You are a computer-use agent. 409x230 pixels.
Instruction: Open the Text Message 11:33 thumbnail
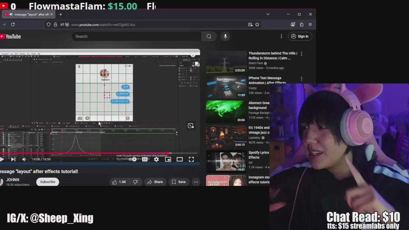pyautogui.click(x=226, y=87)
